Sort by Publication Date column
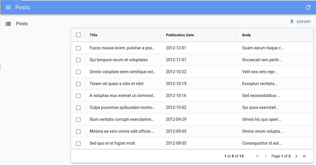Screen dimensions: 316x165 pos(180,35)
